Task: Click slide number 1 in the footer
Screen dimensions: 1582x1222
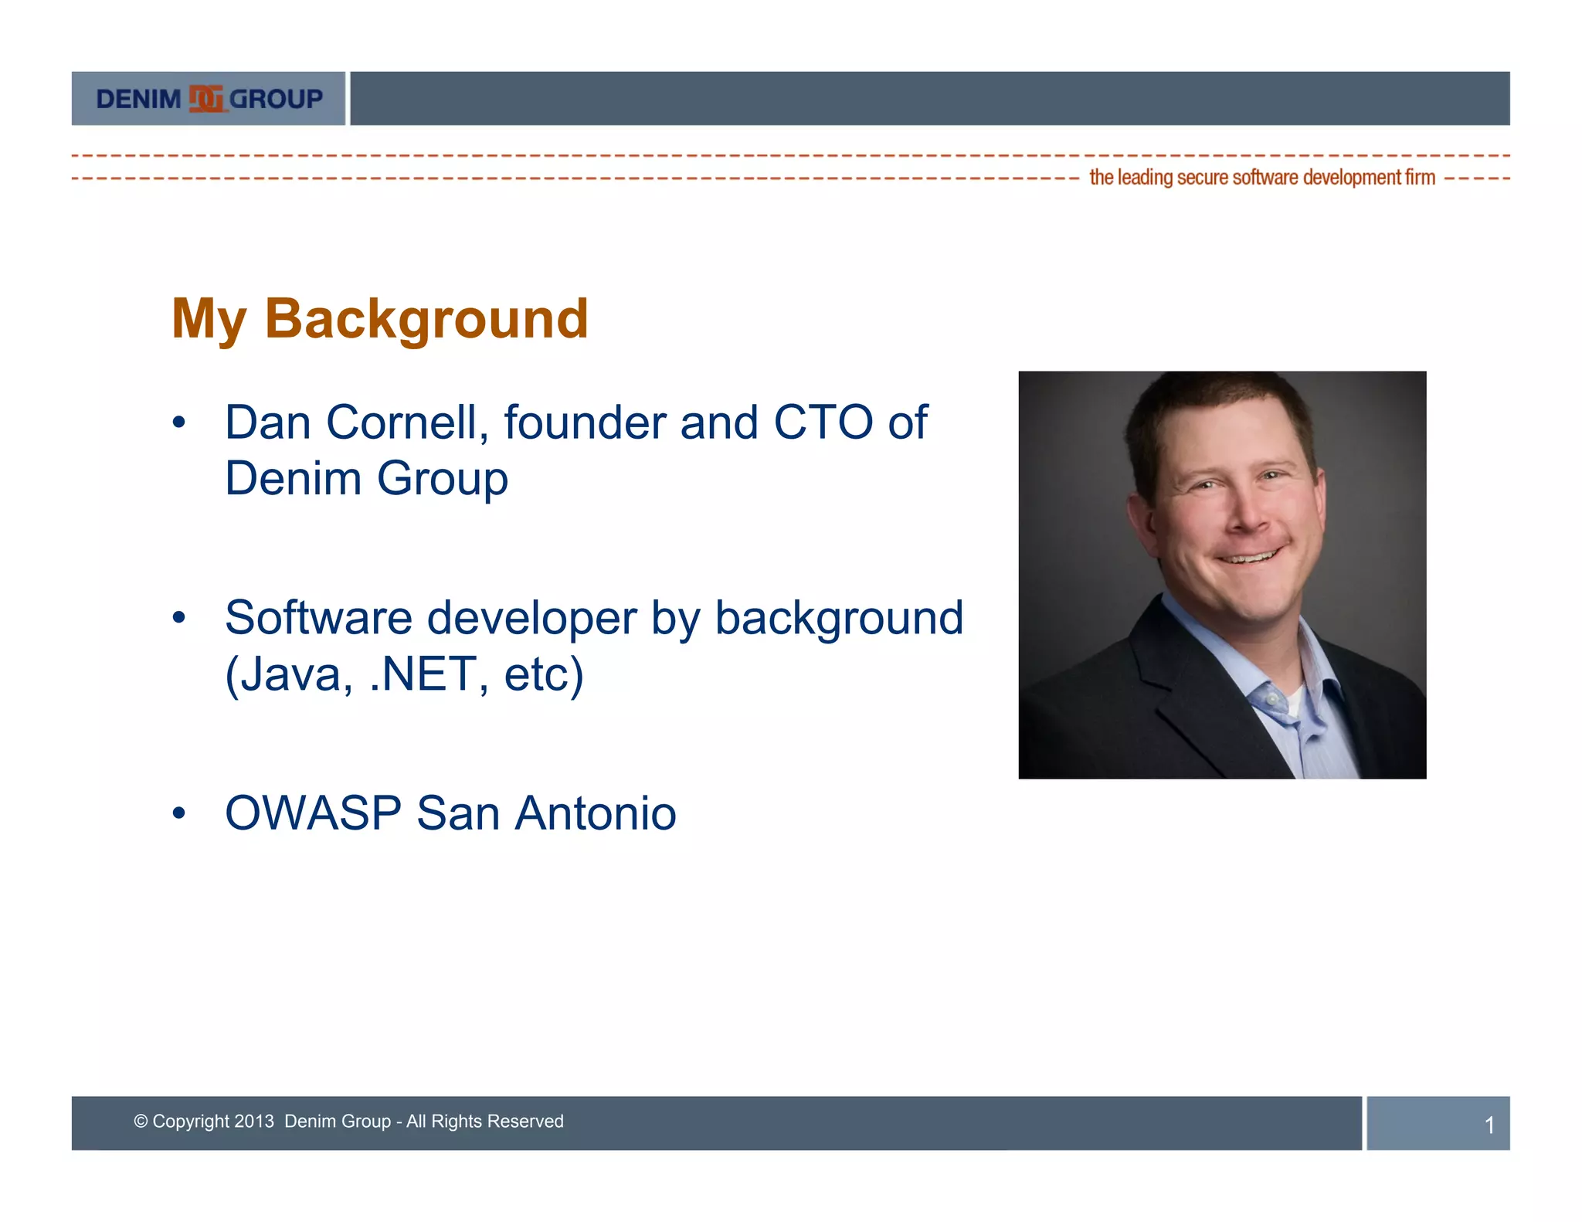Action: click(1489, 1125)
